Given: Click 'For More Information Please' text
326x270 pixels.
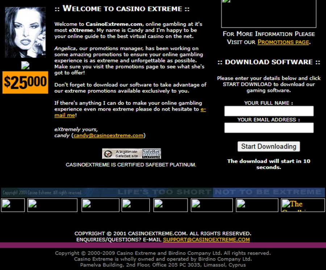Looking at the screenshot, I should 269,34.
